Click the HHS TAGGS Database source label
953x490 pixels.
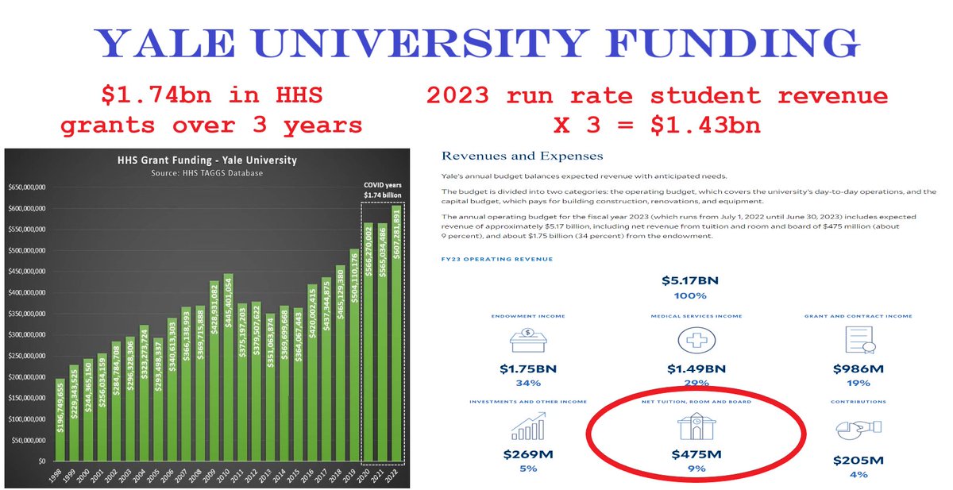click(207, 172)
